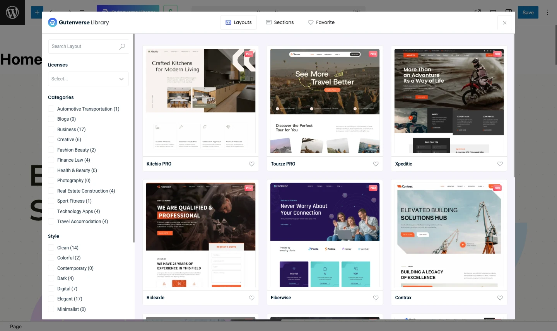The image size is (557, 331).
Task: Check the Business category filter
Action: (x=51, y=129)
